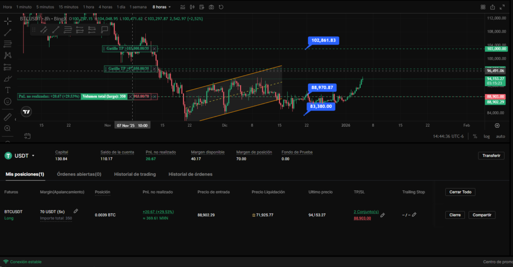This screenshot has width=513, height=267.
Task: Open the USDT currency dropdown
Action: pyautogui.click(x=20, y=156)
